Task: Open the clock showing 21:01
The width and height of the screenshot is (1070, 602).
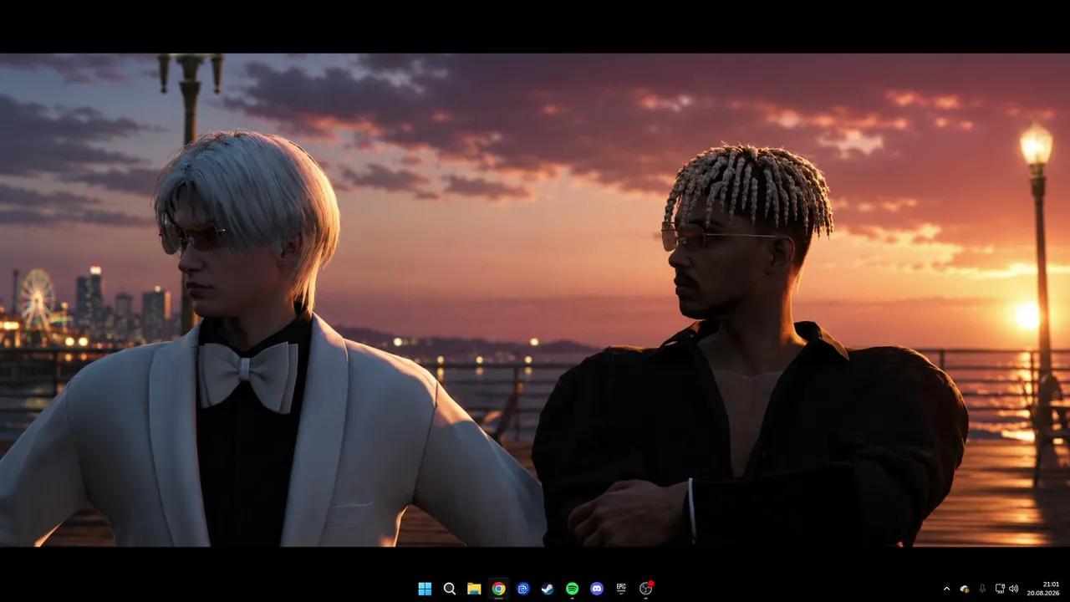Action: (1043, 589)
